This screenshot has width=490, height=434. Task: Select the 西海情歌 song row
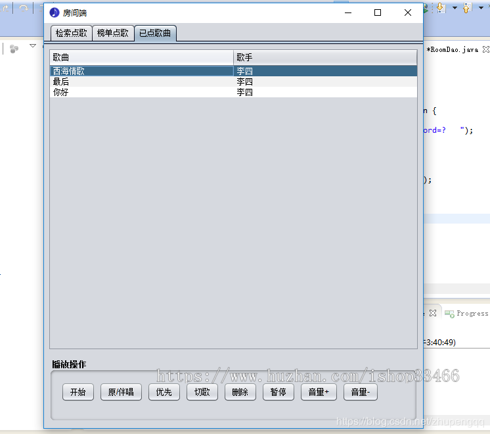[233, 71]
